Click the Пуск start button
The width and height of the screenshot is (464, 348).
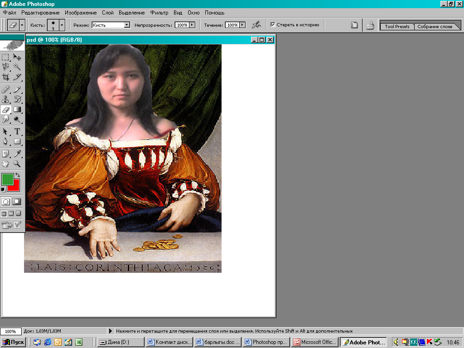[x=13, y=342]
